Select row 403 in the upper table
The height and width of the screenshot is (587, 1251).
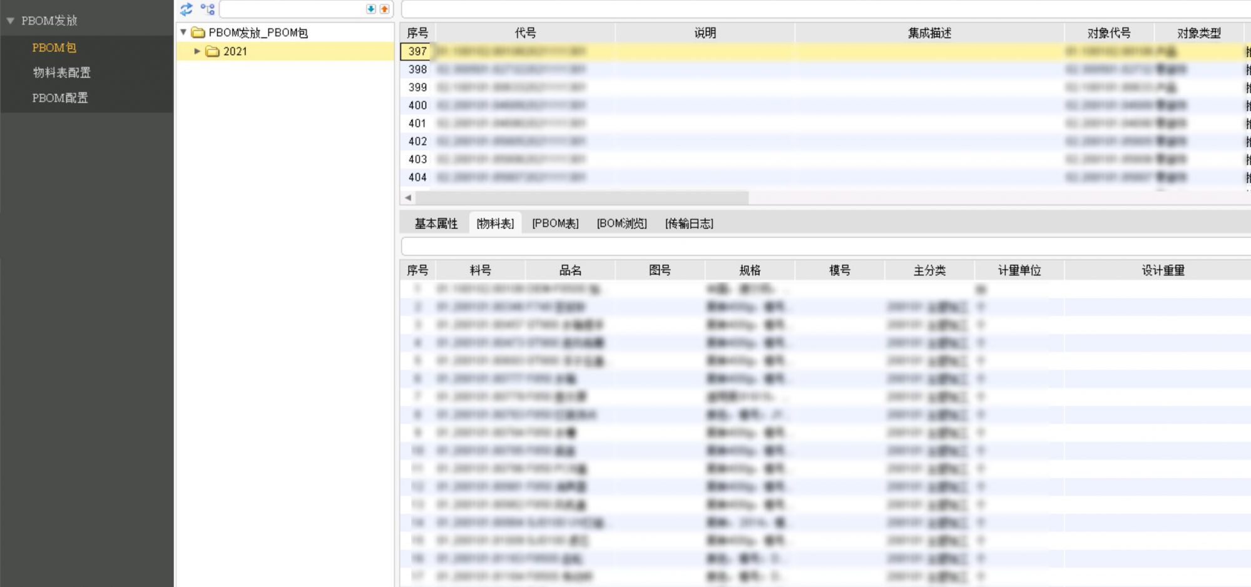tap(825, 160)
